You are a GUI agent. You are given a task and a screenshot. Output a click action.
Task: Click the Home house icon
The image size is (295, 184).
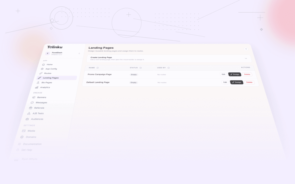pos(44,64)
